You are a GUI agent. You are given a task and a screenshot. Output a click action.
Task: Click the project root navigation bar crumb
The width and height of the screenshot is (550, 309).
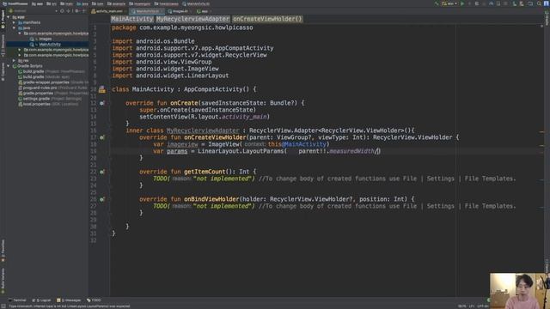point(15,3)
